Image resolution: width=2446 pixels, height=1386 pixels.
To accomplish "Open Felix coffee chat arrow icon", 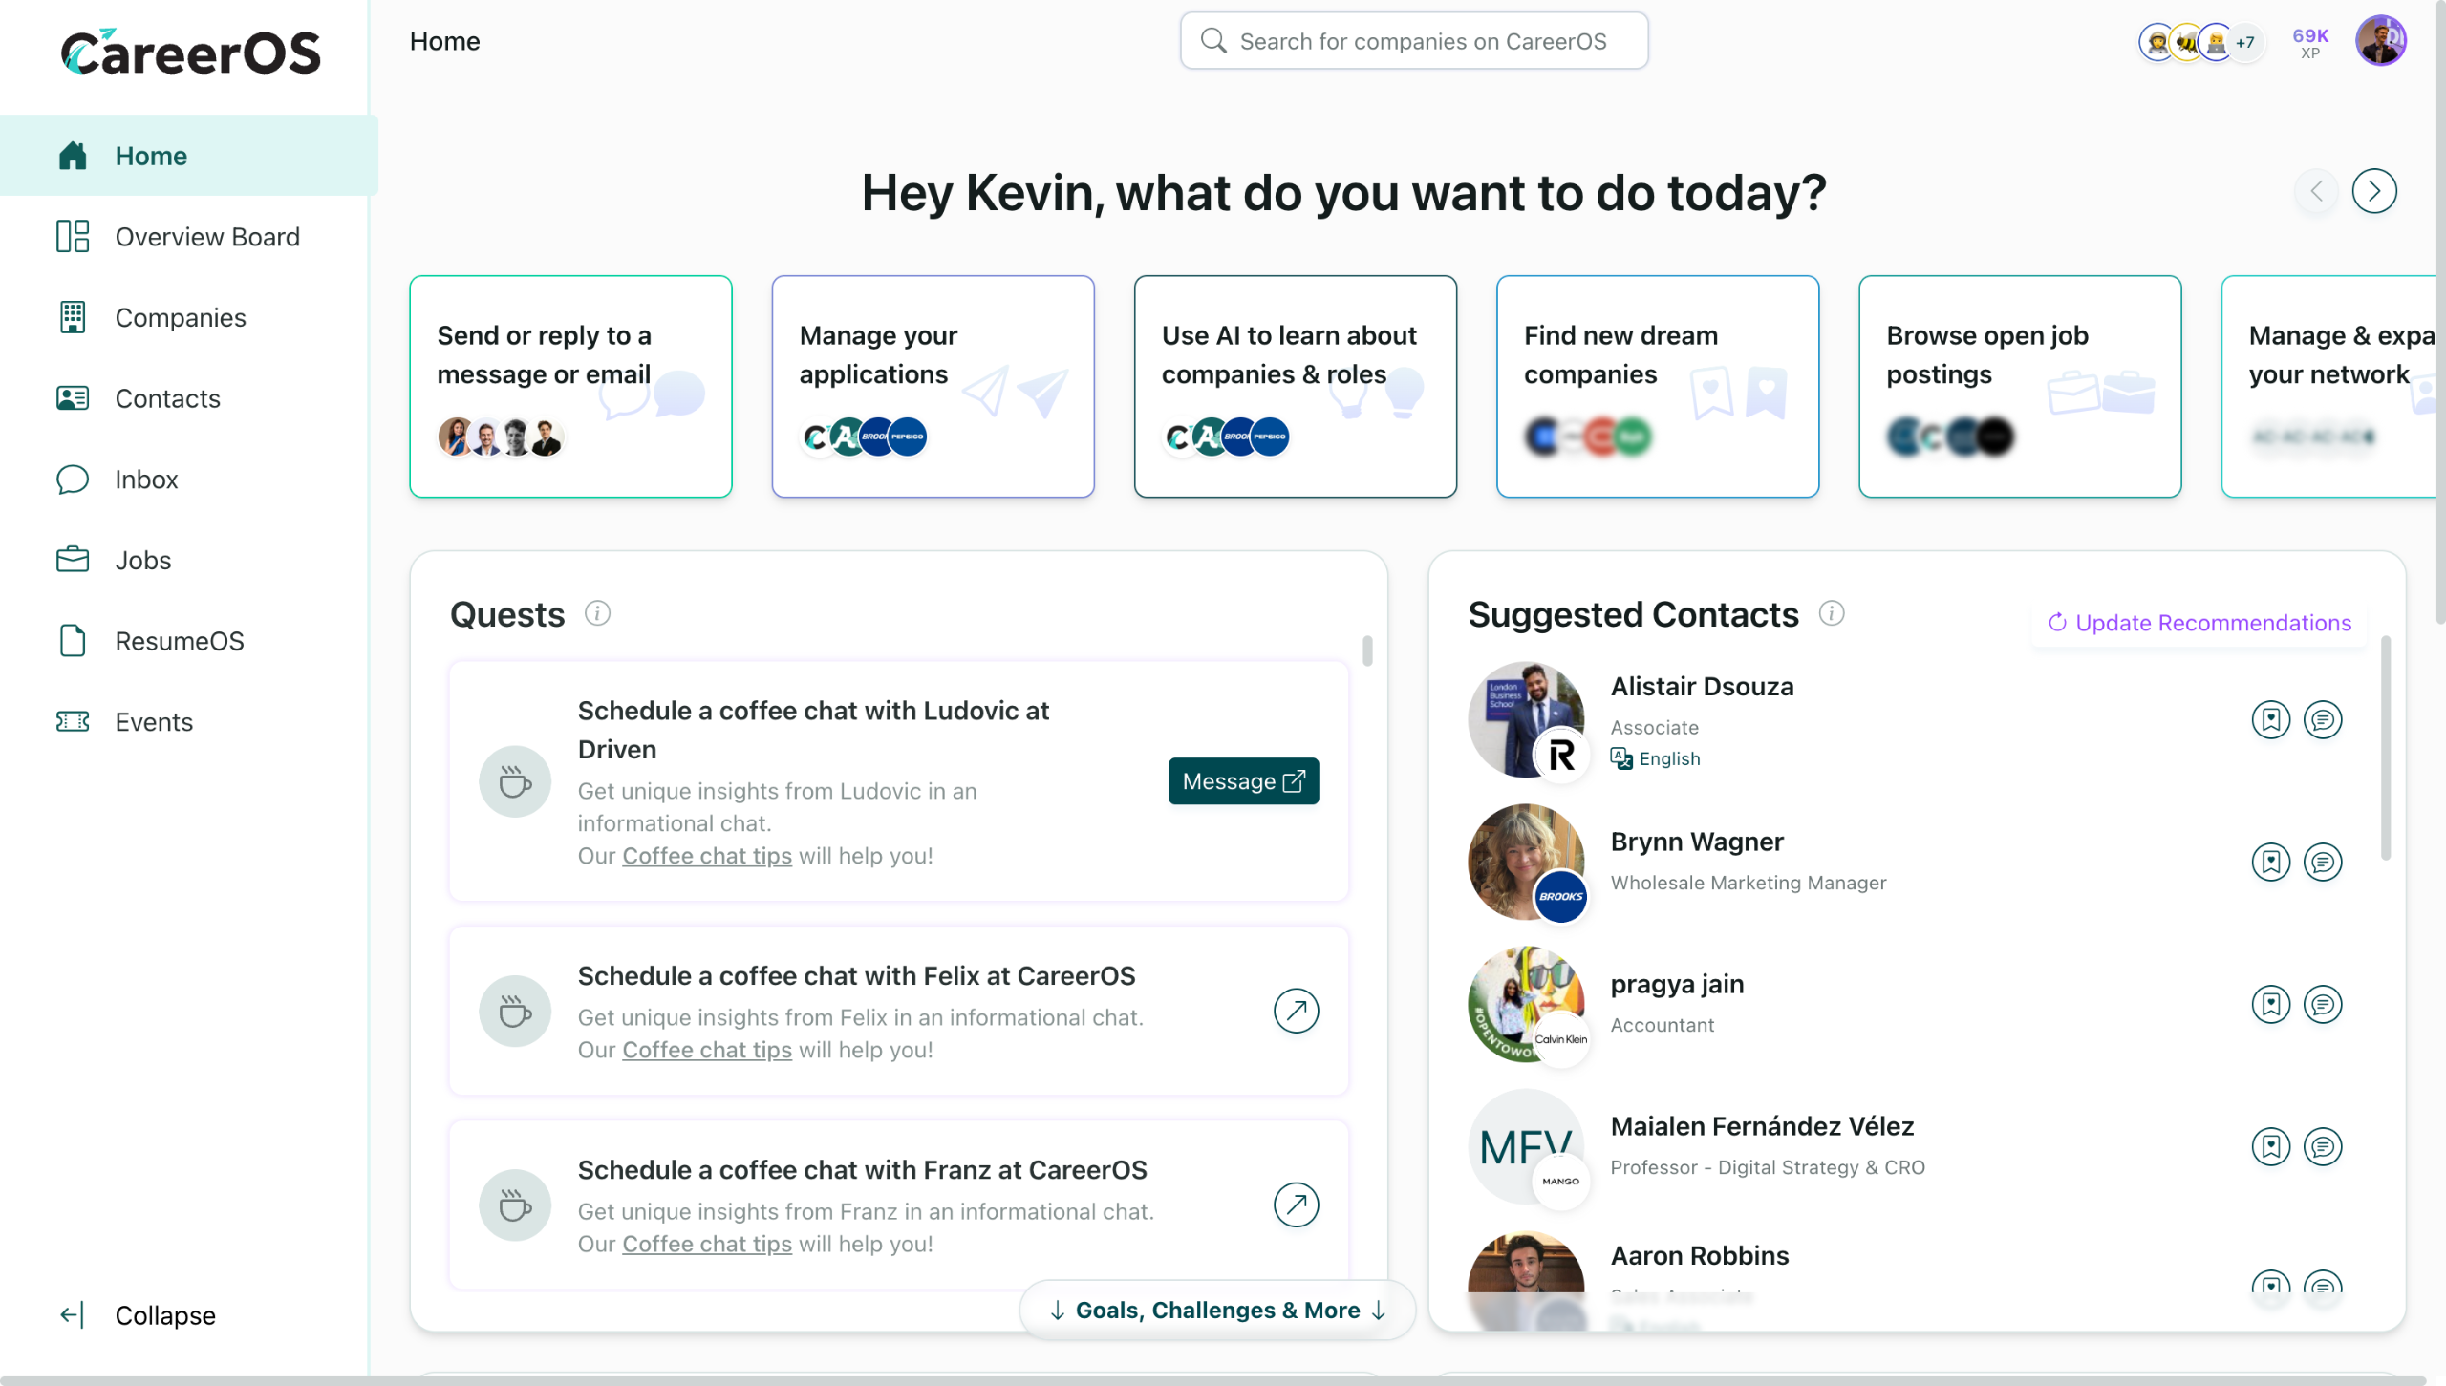I will [x=1296, y=1011].
